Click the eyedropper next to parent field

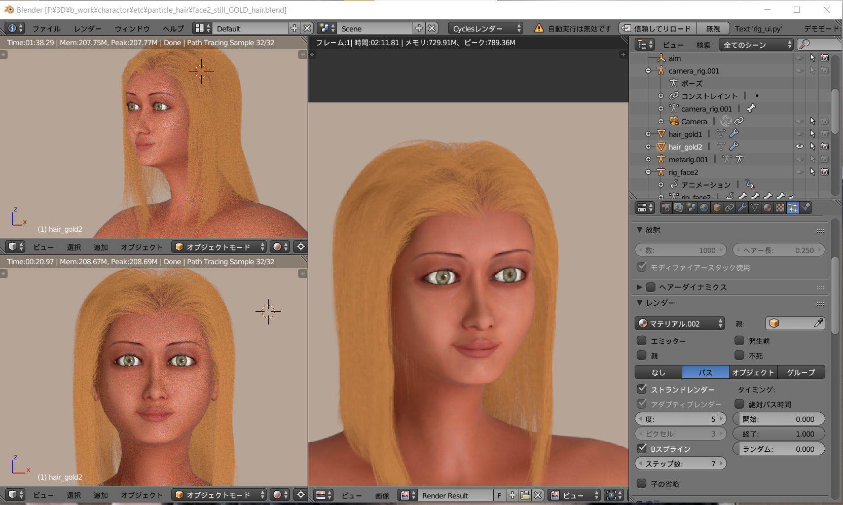[818, 323]
